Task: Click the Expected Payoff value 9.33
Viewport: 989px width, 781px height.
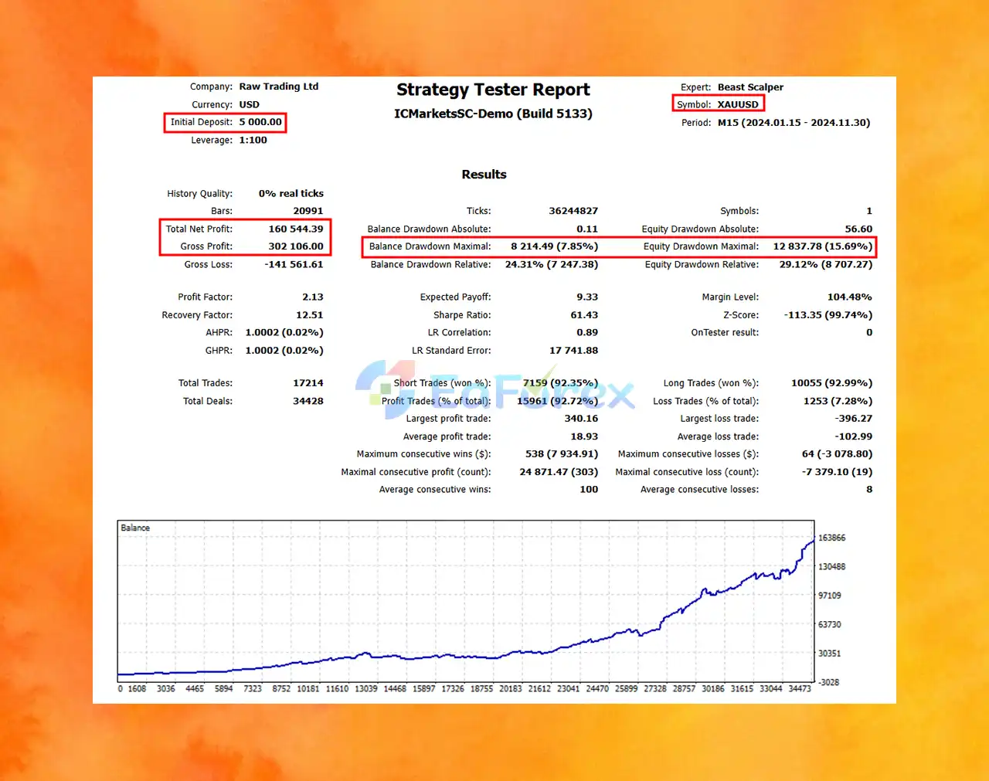Action: pos(587,297)
